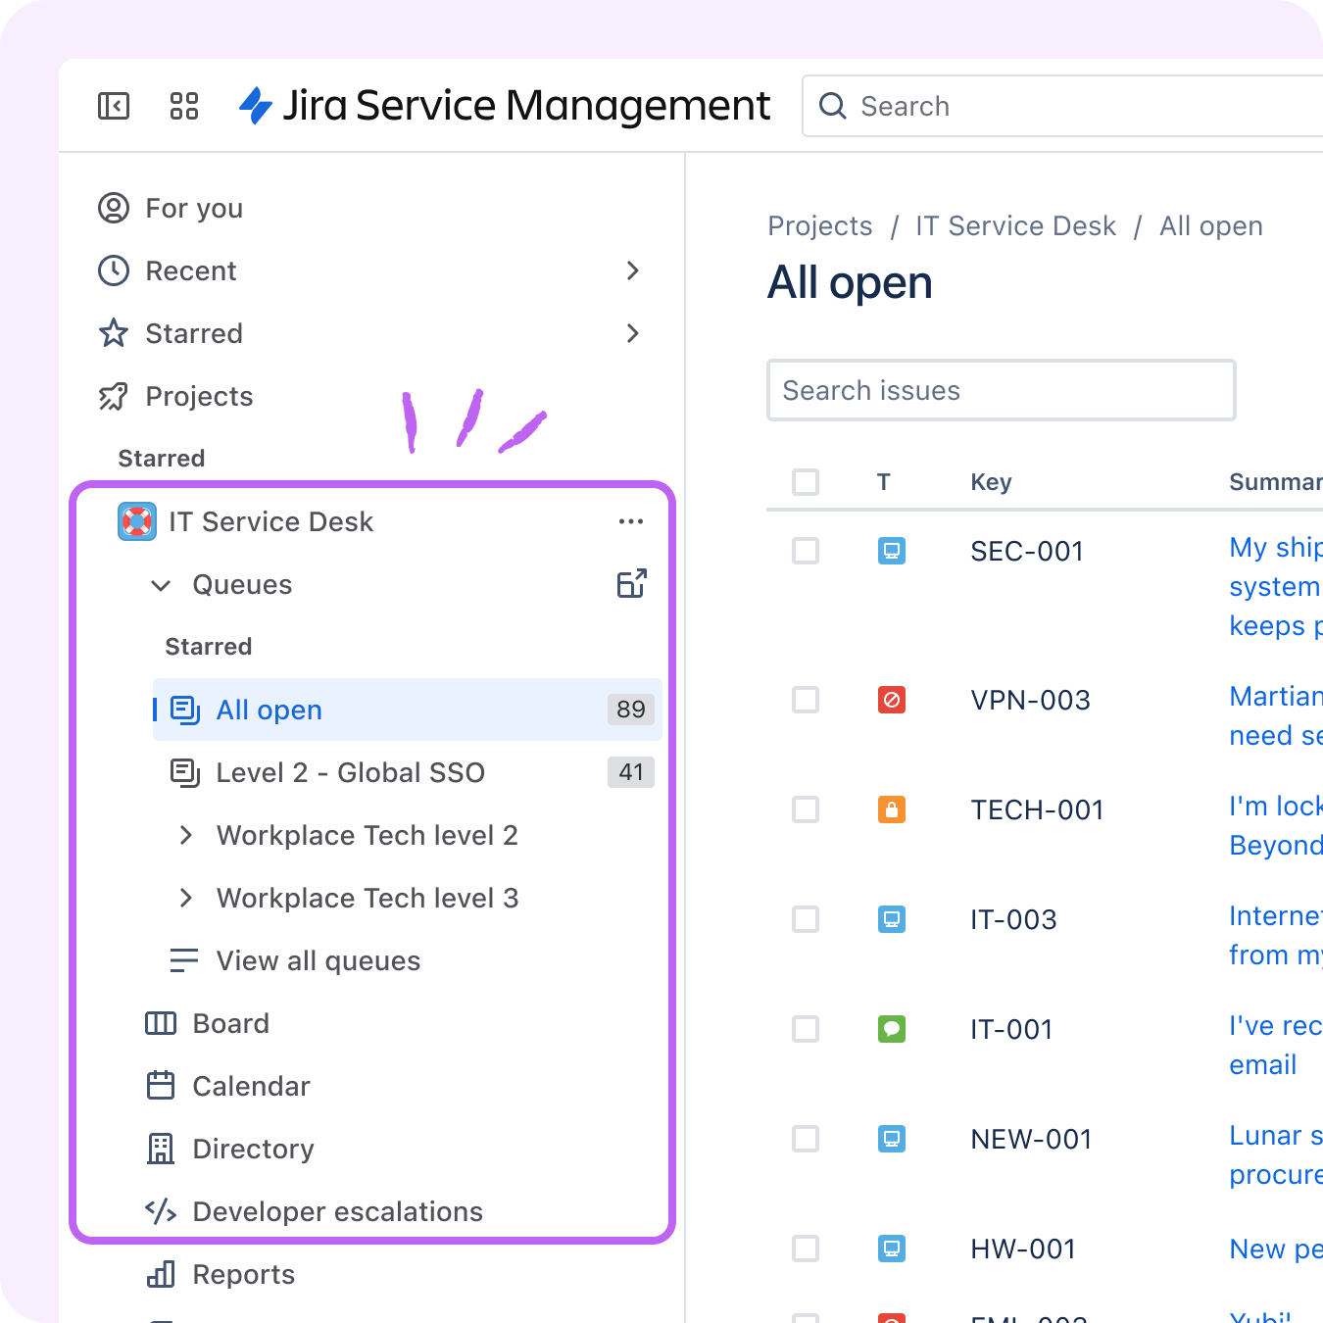
Task: Click the Developer escalations code icon
Action: (x=160, y=1211)
